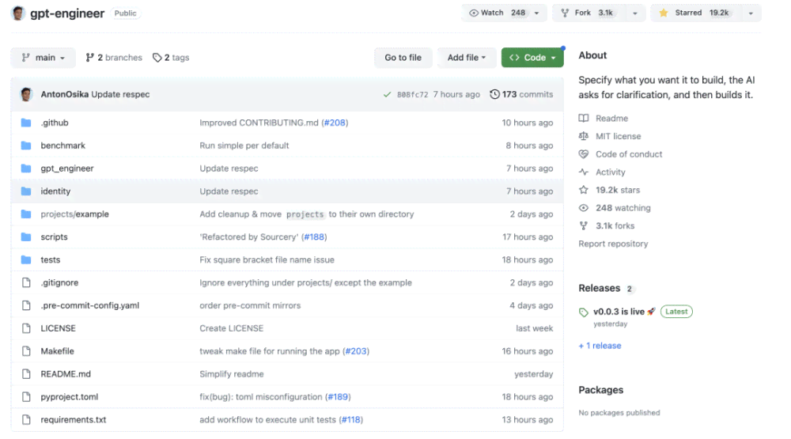Image resolution: width=791 pixels, height=439 pixels.
Task: Open the benchmark folder name
Action: pos(63,146)
